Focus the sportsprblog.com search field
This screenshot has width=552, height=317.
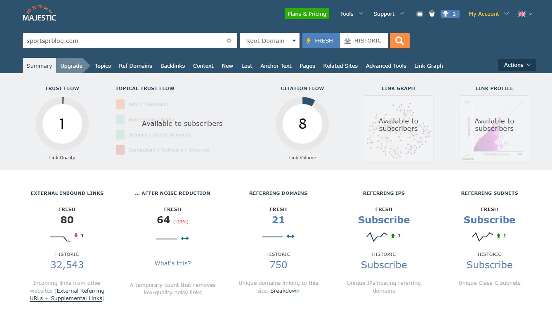pos(124,40)
